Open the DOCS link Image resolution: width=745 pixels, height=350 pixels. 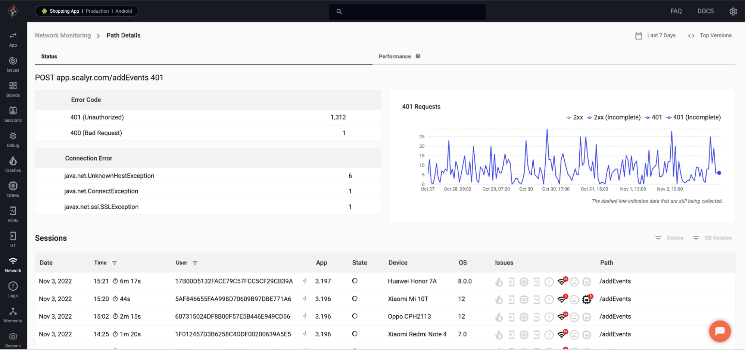coord(705,11)
